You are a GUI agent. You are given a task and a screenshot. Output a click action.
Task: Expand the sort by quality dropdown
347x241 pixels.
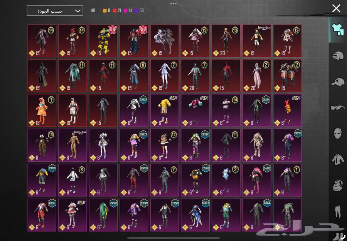click(55, 11)
